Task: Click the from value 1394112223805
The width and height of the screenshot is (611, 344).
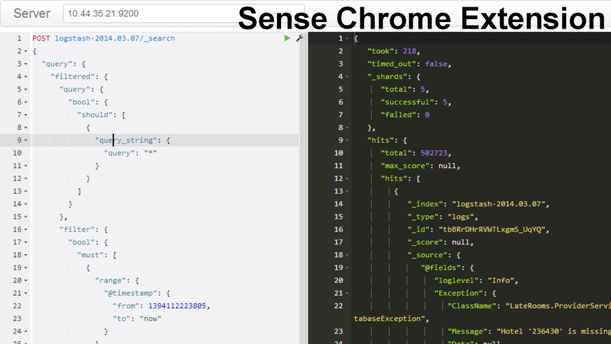Action: [177, 306]
